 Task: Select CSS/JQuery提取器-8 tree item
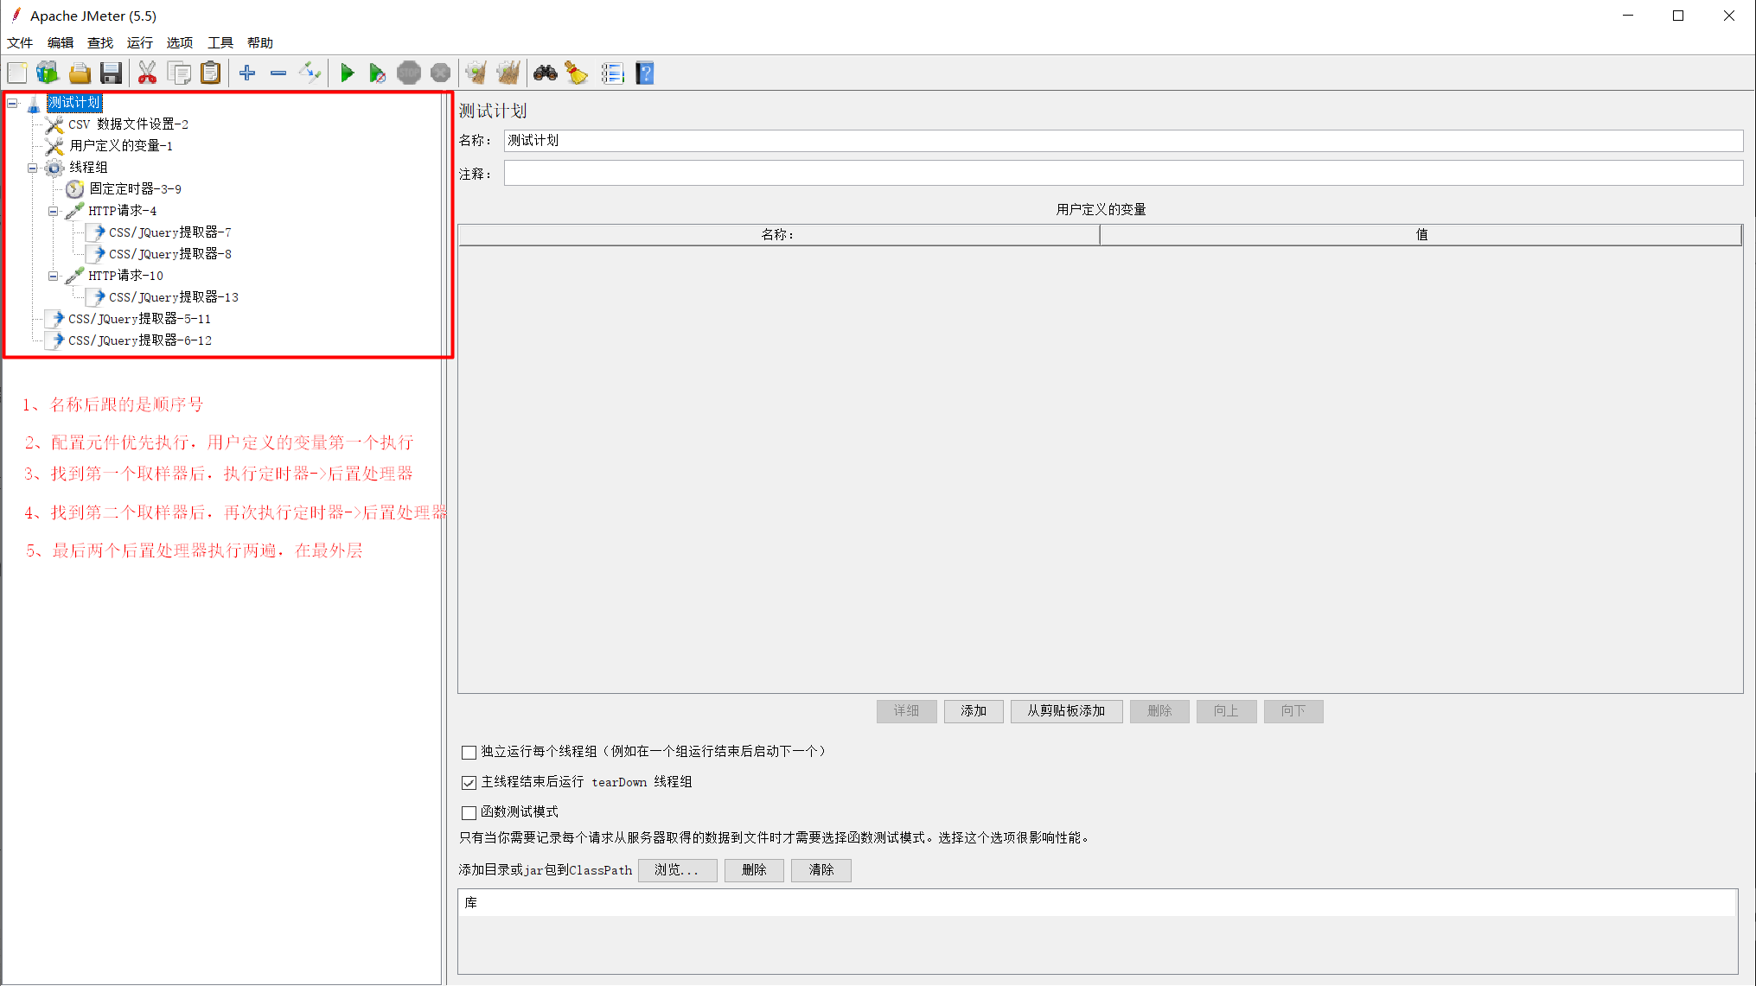tap(169, 254)
